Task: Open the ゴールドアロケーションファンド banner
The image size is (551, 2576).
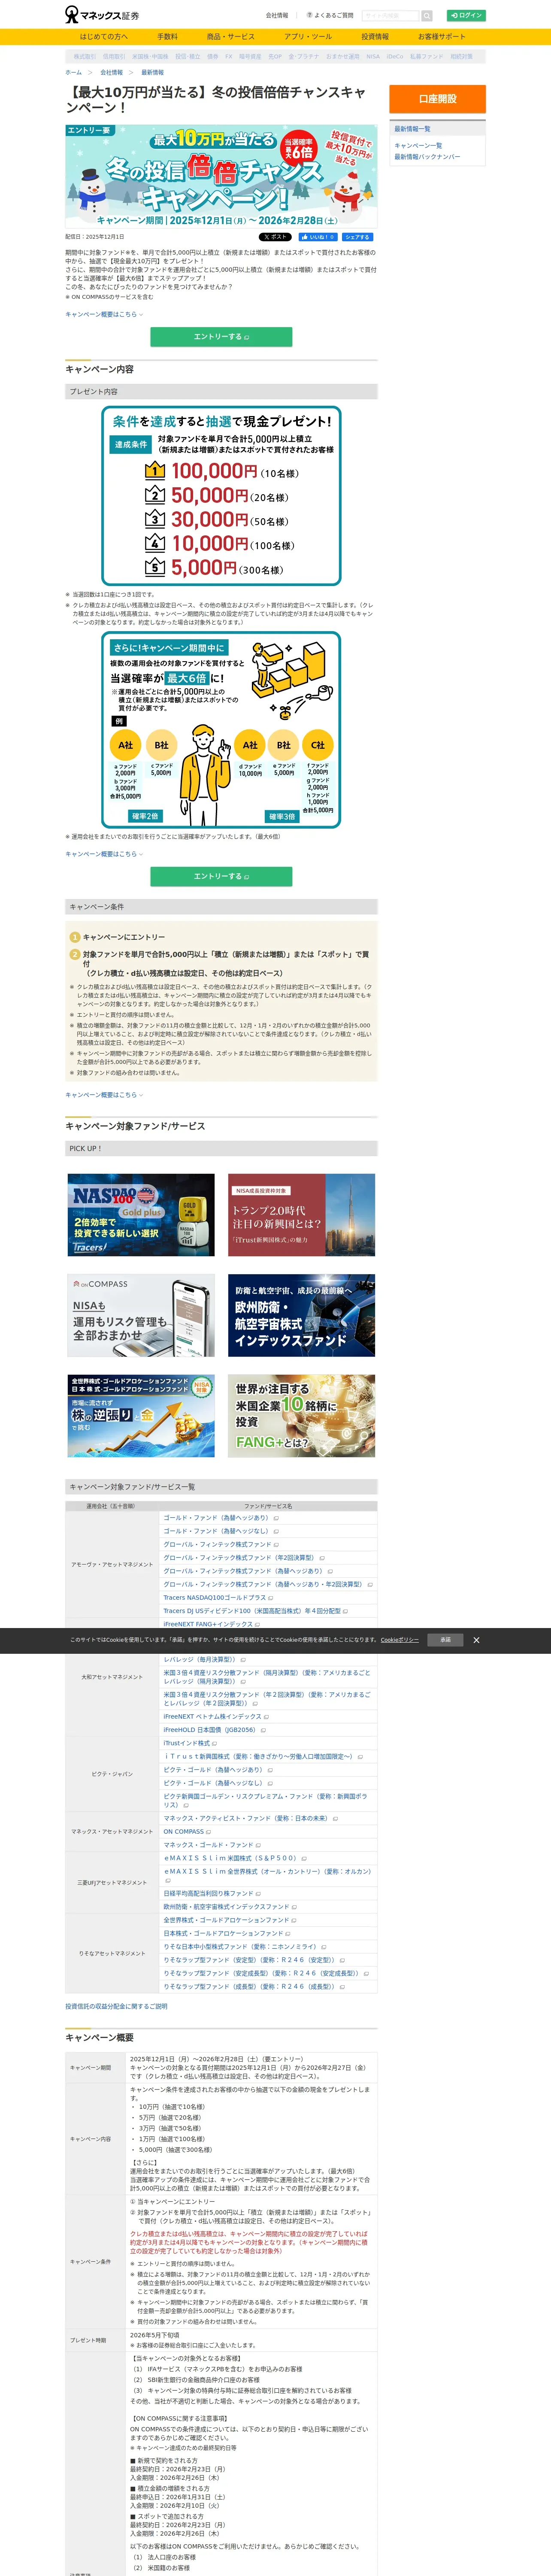Action: 141,1415
